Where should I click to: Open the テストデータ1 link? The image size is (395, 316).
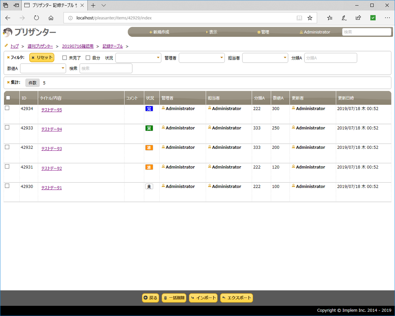(x=51, y=188)
